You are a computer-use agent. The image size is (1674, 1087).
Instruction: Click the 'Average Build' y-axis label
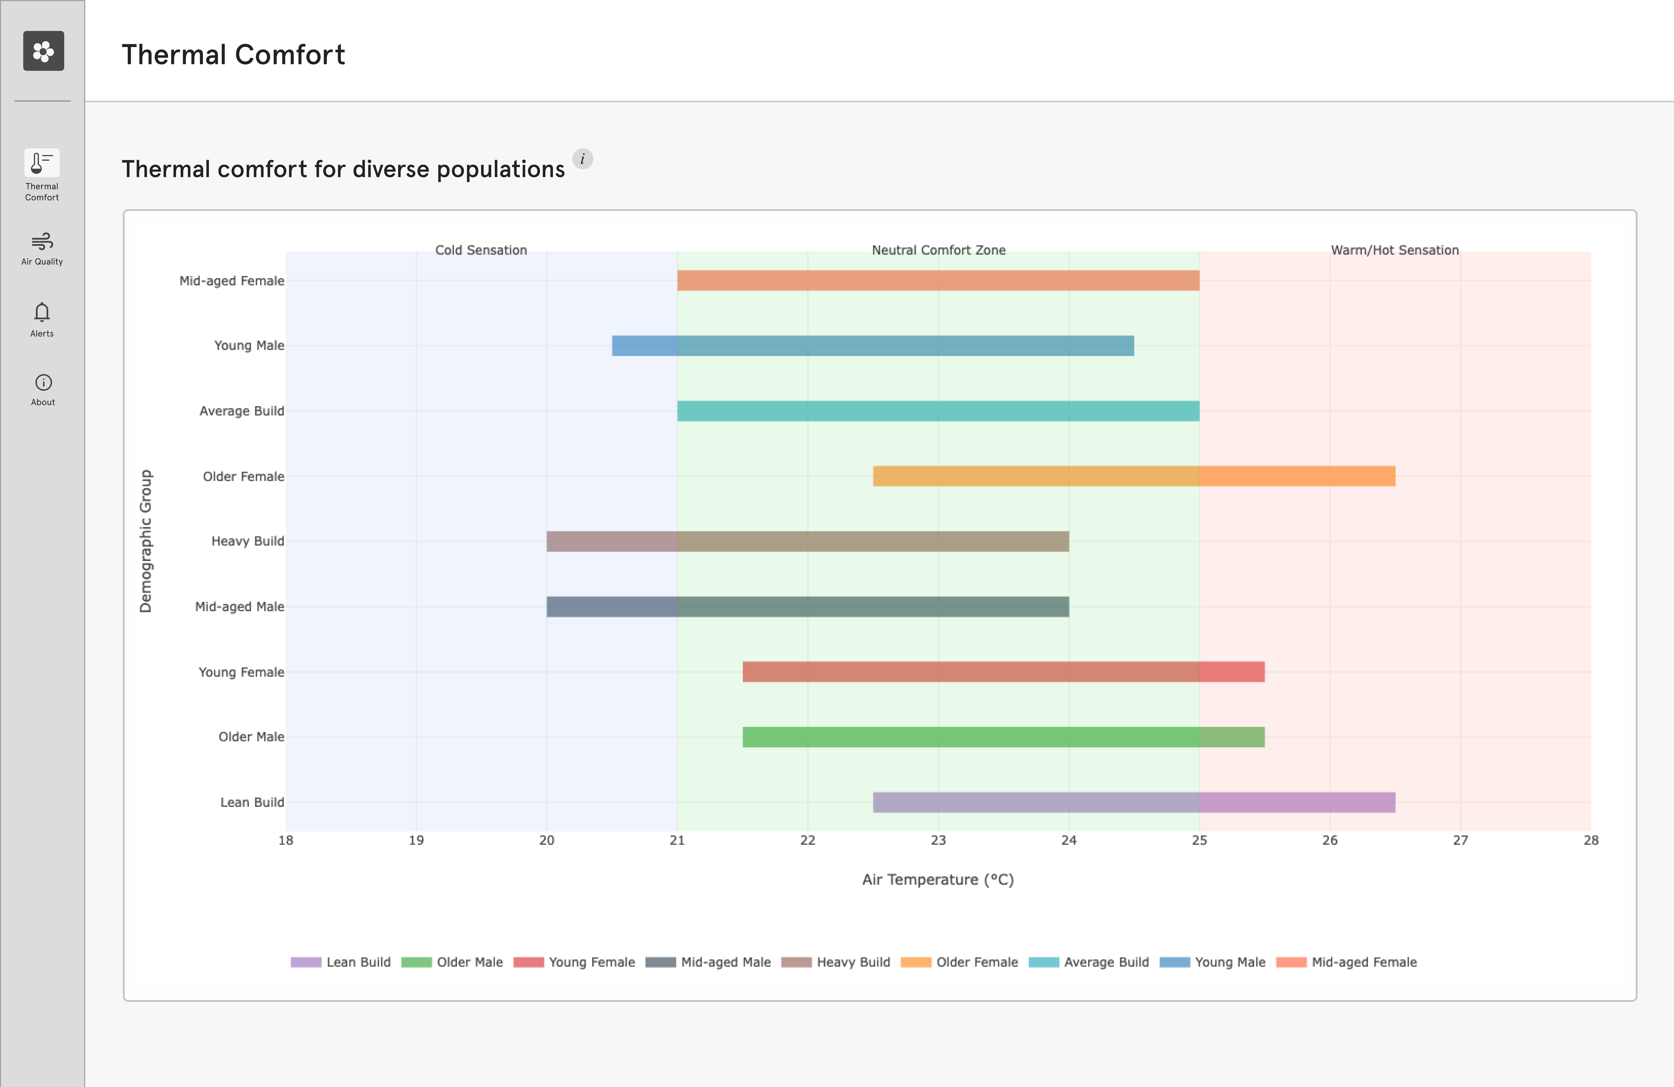point(242,411)
